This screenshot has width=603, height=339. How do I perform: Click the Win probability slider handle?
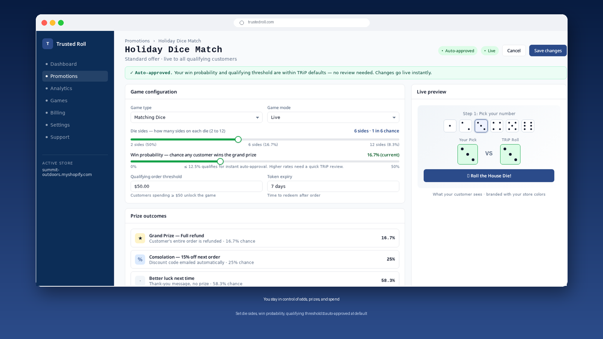(x=220, y=161)
